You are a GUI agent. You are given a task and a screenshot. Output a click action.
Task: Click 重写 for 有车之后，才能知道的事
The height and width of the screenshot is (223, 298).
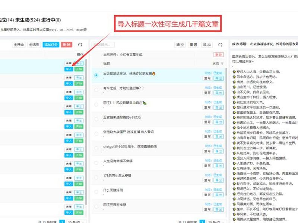click(207, 93)
